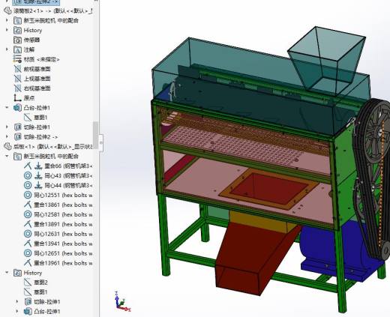Expand the 切除-拉伸1 feature node

[x=7, y=127]
